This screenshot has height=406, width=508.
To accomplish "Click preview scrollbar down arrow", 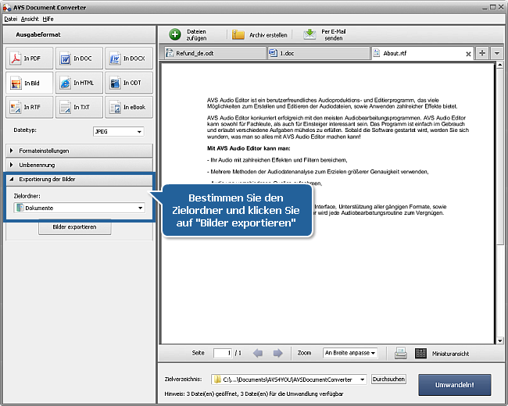I will (499, 340).
